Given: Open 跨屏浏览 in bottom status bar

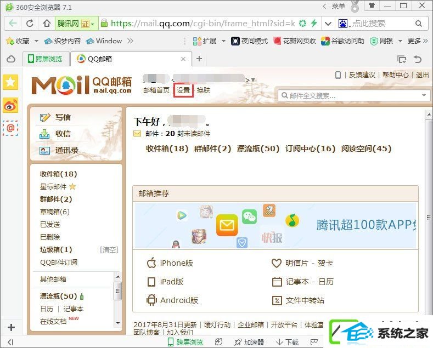Looking at the screenshot, I should coord(185,342).
